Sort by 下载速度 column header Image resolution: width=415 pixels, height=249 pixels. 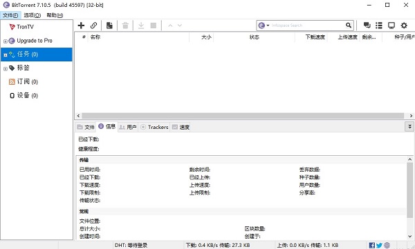point(311,37)
